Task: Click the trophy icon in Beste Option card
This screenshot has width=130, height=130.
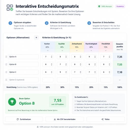Action: click(12, 102)
